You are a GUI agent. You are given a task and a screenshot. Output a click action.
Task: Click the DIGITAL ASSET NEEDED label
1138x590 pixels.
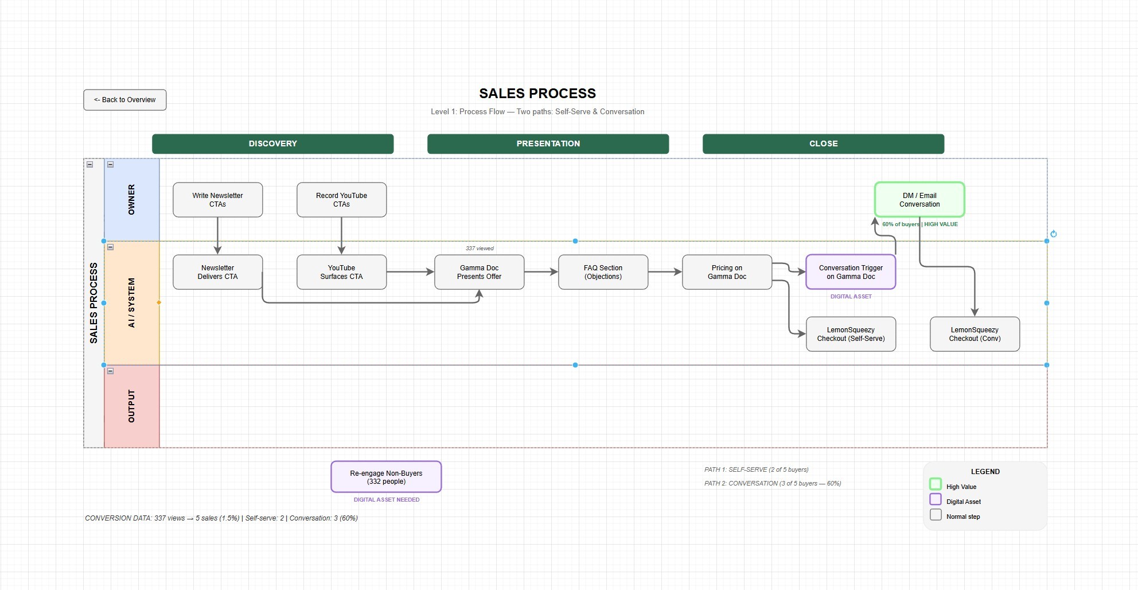point(387,500)
